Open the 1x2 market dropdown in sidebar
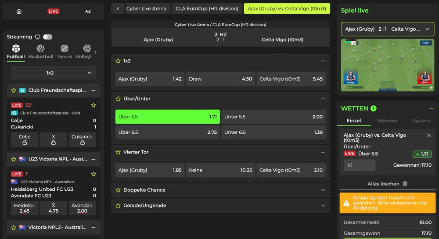This screenshot has width=439, height=239. point(54,73)
